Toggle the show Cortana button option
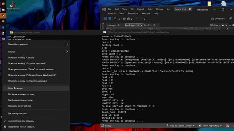Image resolution: width=234 pixels, height=131 pixels. pyautogui.click(x=36, y=57)
